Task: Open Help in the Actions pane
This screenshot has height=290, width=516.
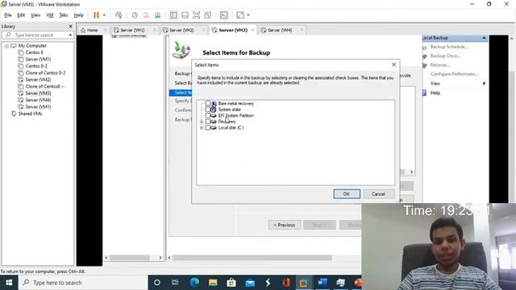Action: 435,93
